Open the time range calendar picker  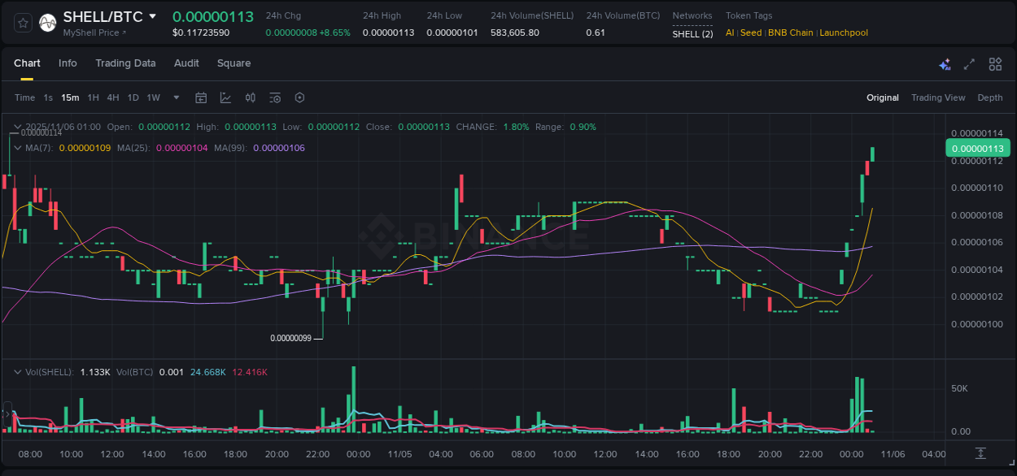pos(201,97)
